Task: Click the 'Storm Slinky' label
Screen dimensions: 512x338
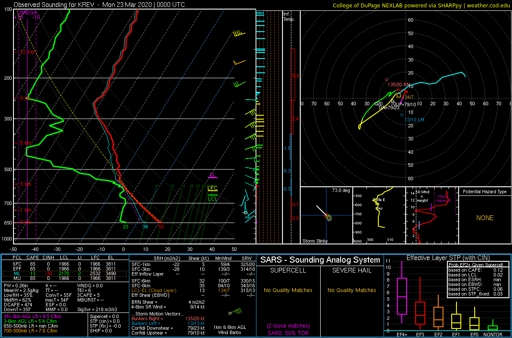Action: tap(315, 241)
